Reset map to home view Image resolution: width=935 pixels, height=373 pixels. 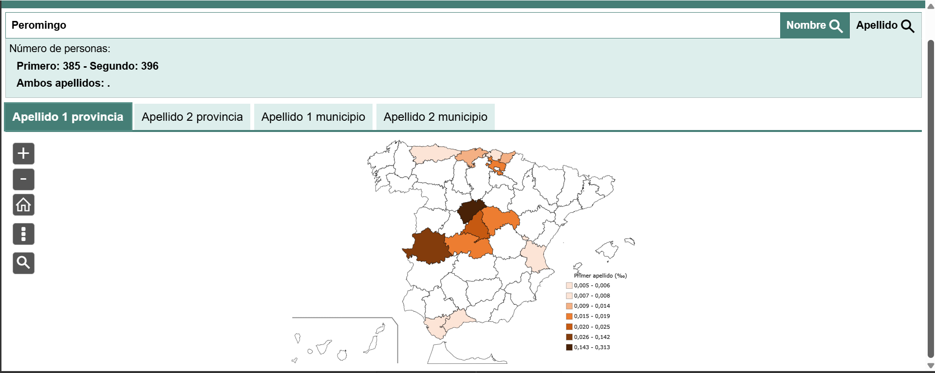click(23, 205)
